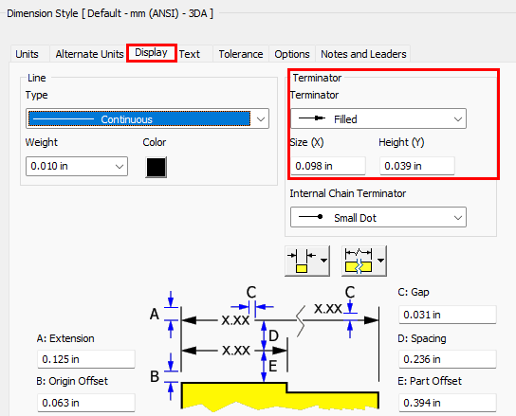Click the Filled terminator arrow preview
Viewport: 516px width, 416px height.
pyautogui.click(x=312, y=118)
